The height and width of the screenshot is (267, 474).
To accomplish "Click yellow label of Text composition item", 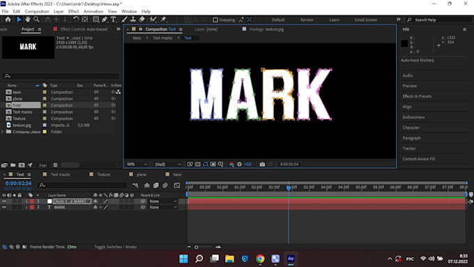I will coord(45,105).
